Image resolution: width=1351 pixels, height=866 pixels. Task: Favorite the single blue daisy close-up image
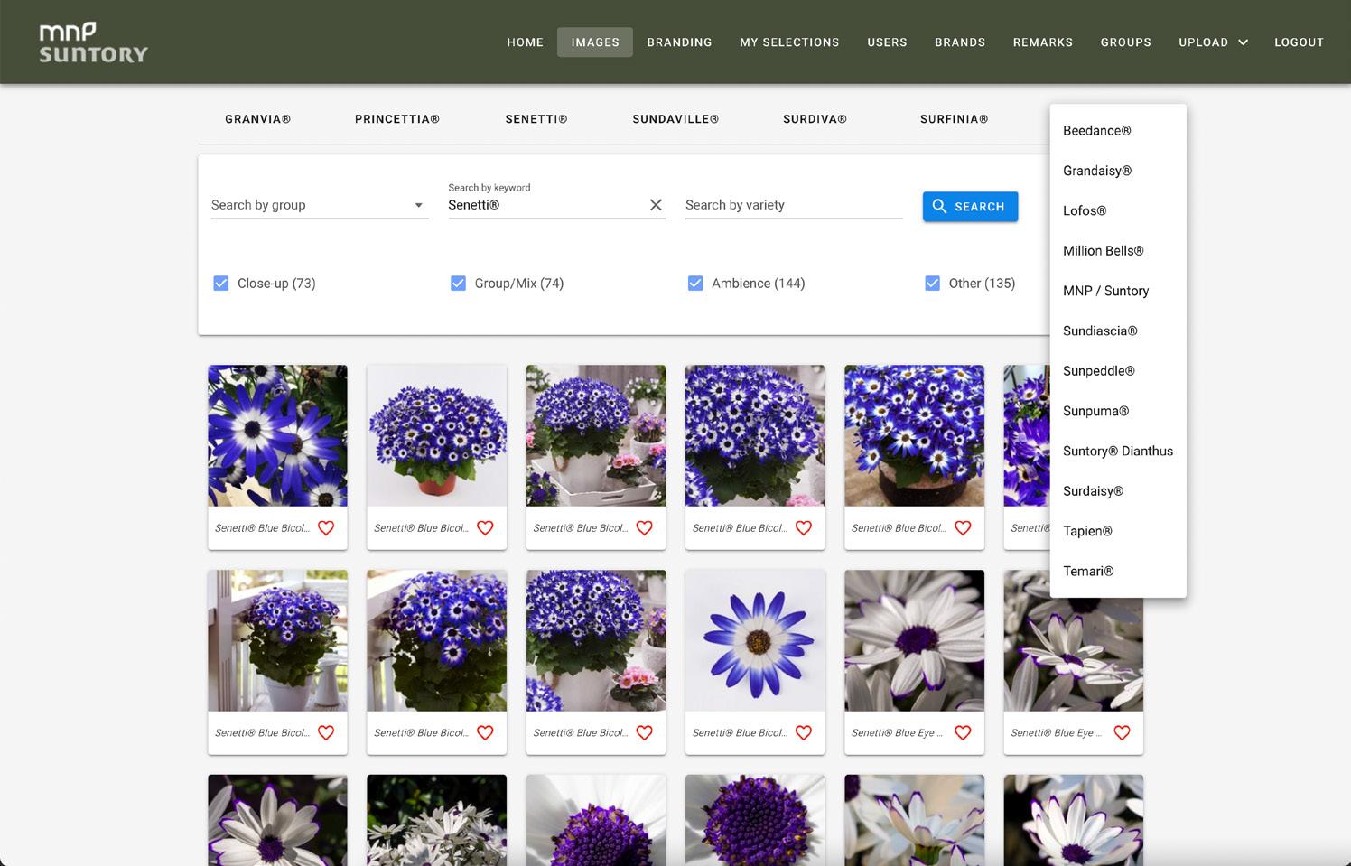click(x=803, y=732)
